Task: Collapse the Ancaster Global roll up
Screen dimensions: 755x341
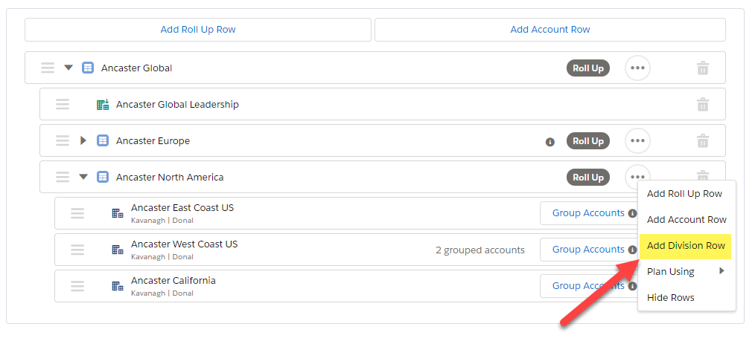Action: (69, 68)
